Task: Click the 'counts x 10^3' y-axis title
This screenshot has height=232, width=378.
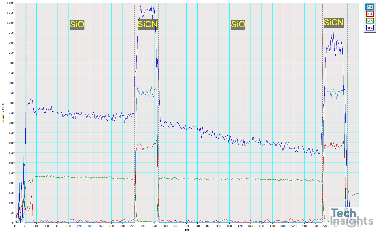Action: pos(3,113)
